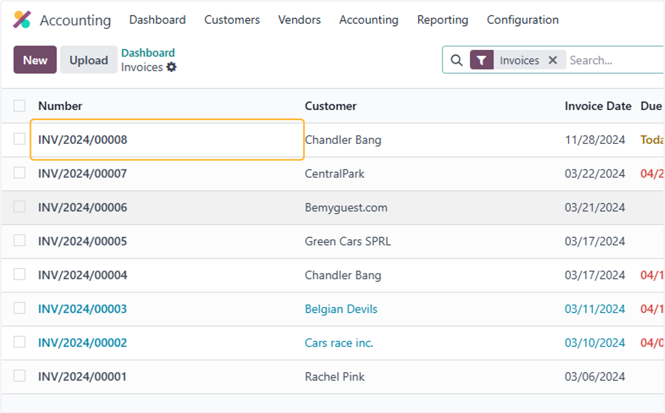Click customer Belgian Devils
665x413 pixels.
tap(341, 308)
